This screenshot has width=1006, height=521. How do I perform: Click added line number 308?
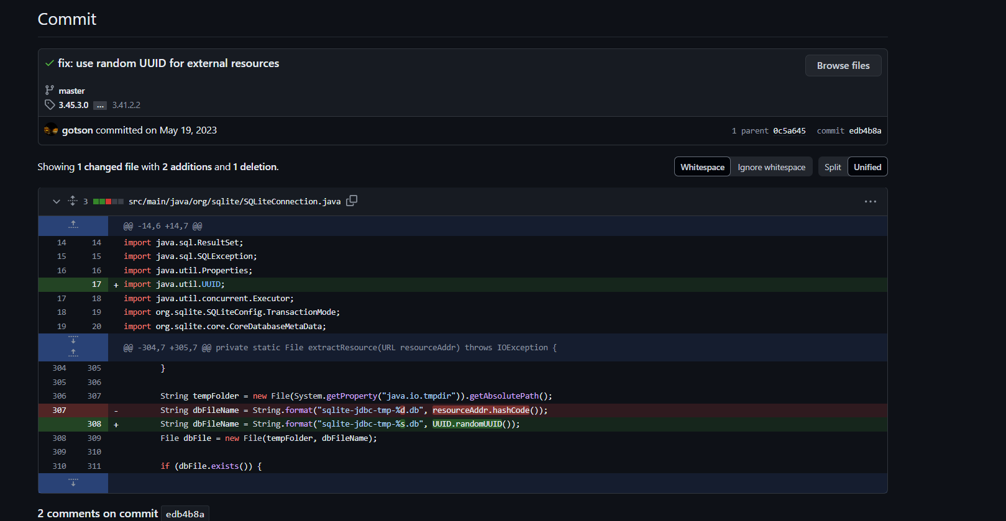click(94, 424)
